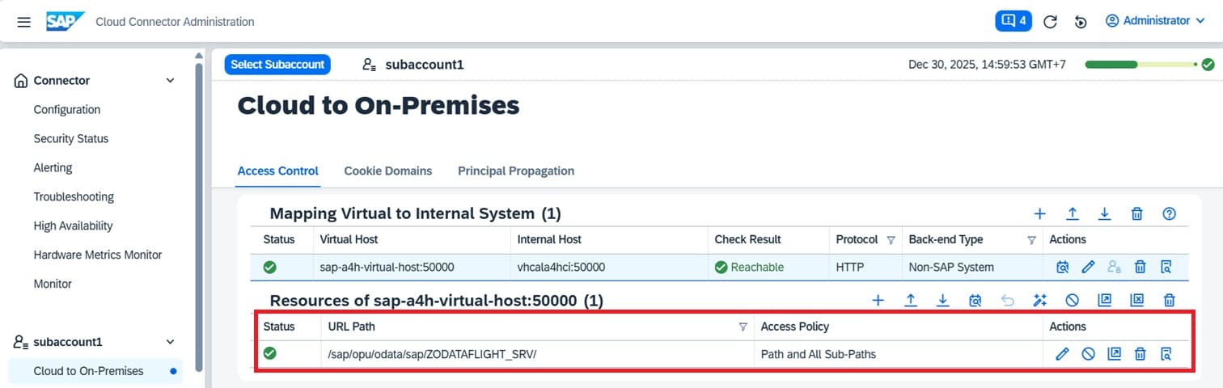Screen dimensions: 1223x388
Task: Disable the ZODATAFLIGHT_SRV resource in its row
Action: (x=1089, y=353)
